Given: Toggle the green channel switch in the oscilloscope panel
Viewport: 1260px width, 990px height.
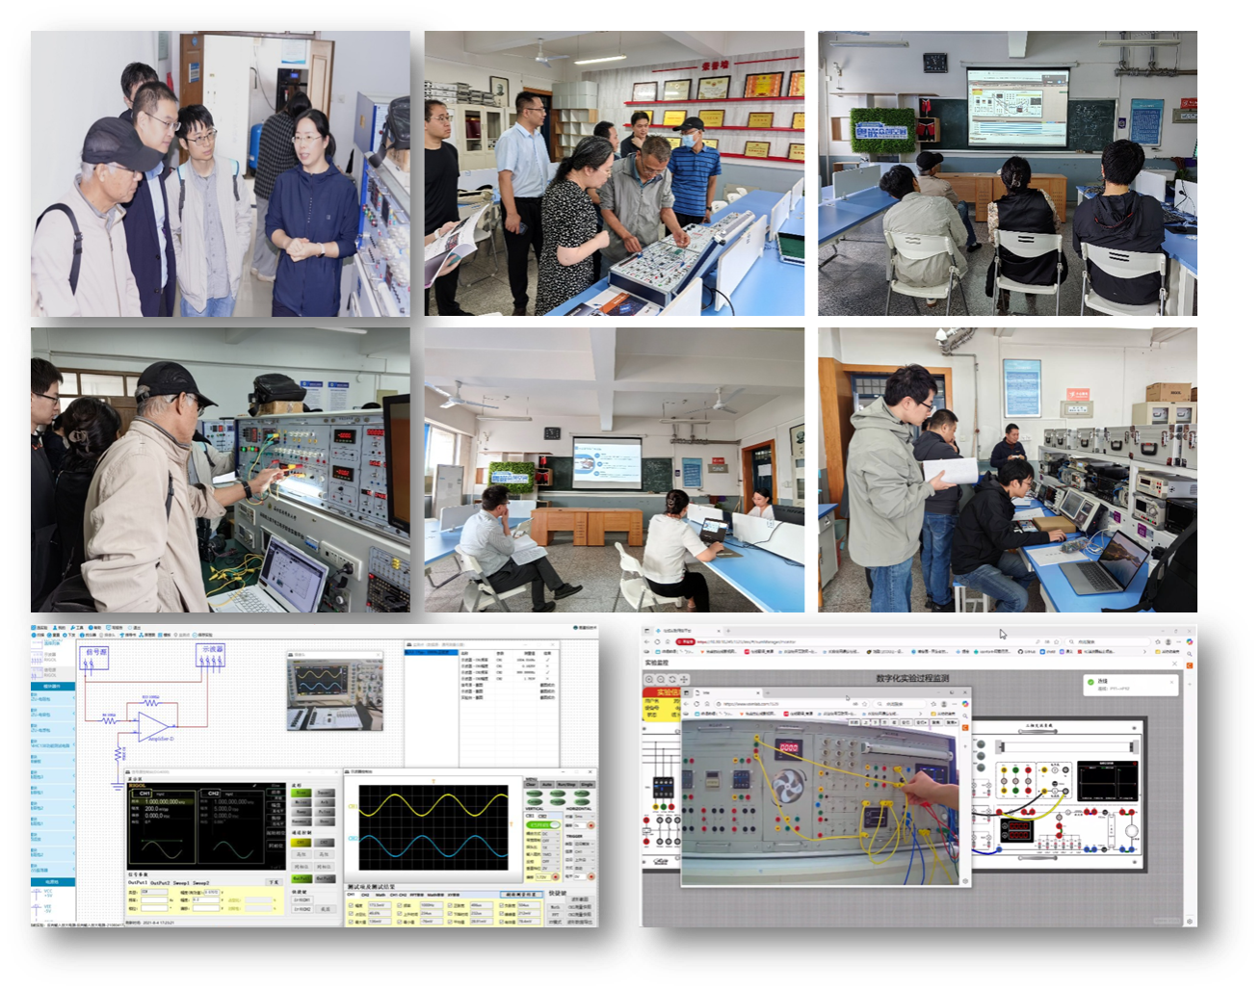Looking at the screenshot, I should click(542, 824).
